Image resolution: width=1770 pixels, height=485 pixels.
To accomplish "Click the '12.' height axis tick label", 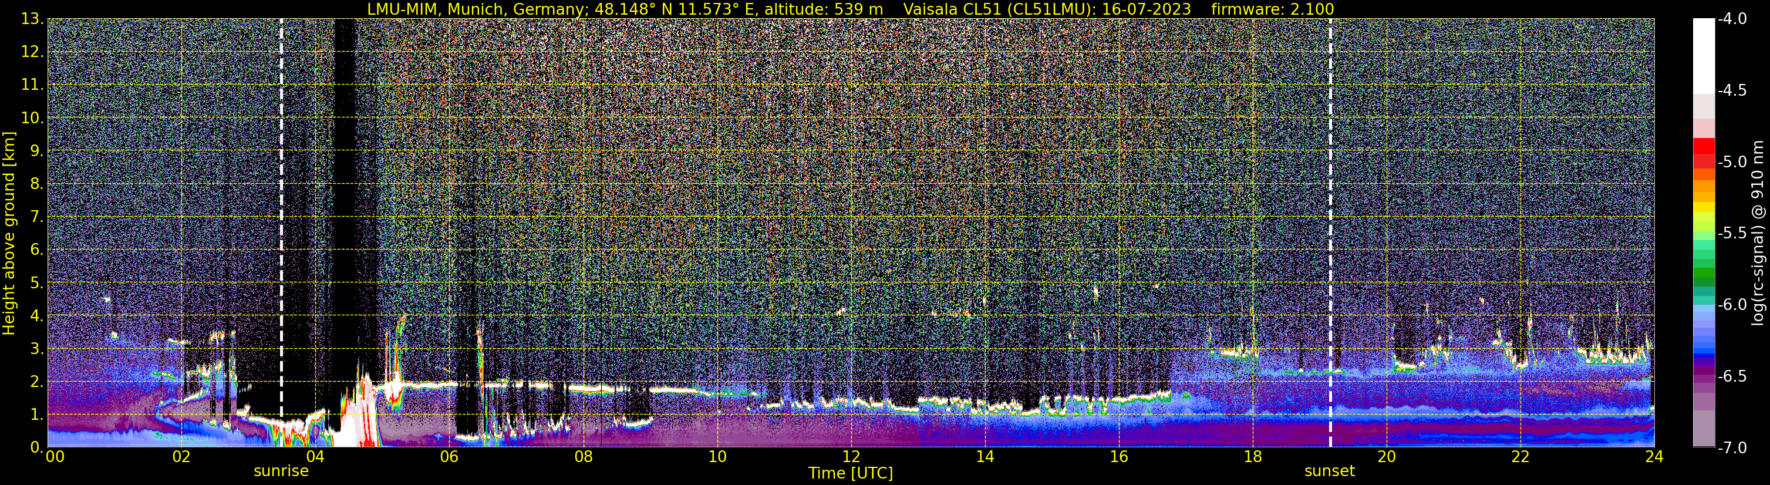I will pos(33,52).
